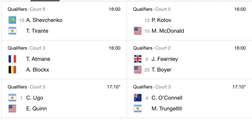
Task: Click USA flag next to T. Boyer
Action: click(x=138, y=70)
